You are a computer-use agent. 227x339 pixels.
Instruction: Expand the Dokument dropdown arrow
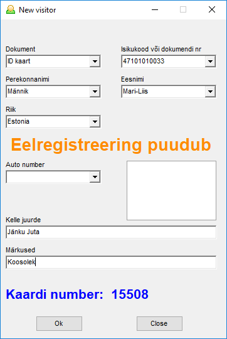coord(95,62)
